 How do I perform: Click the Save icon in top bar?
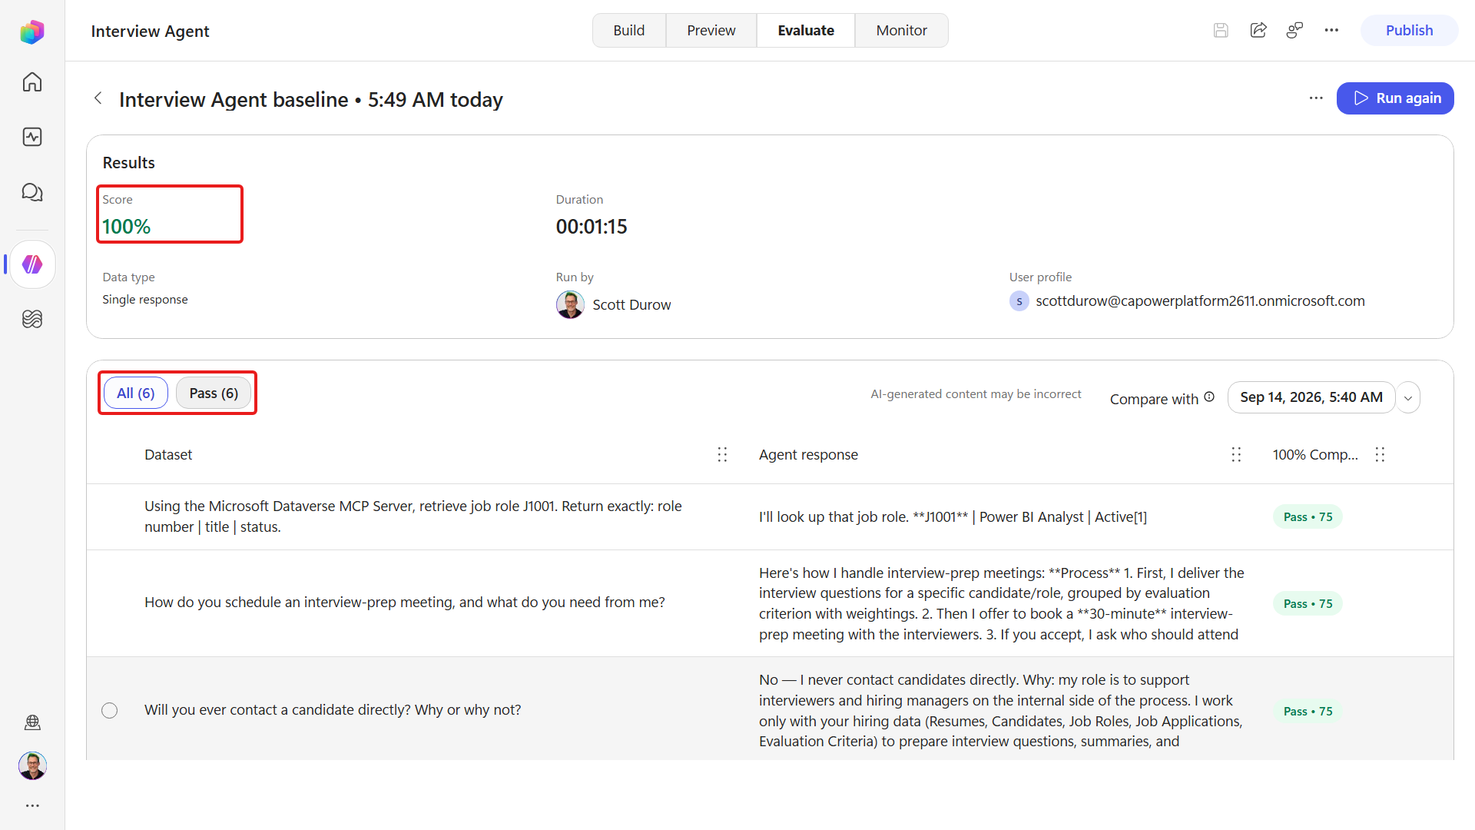[x=1221, y=31]
